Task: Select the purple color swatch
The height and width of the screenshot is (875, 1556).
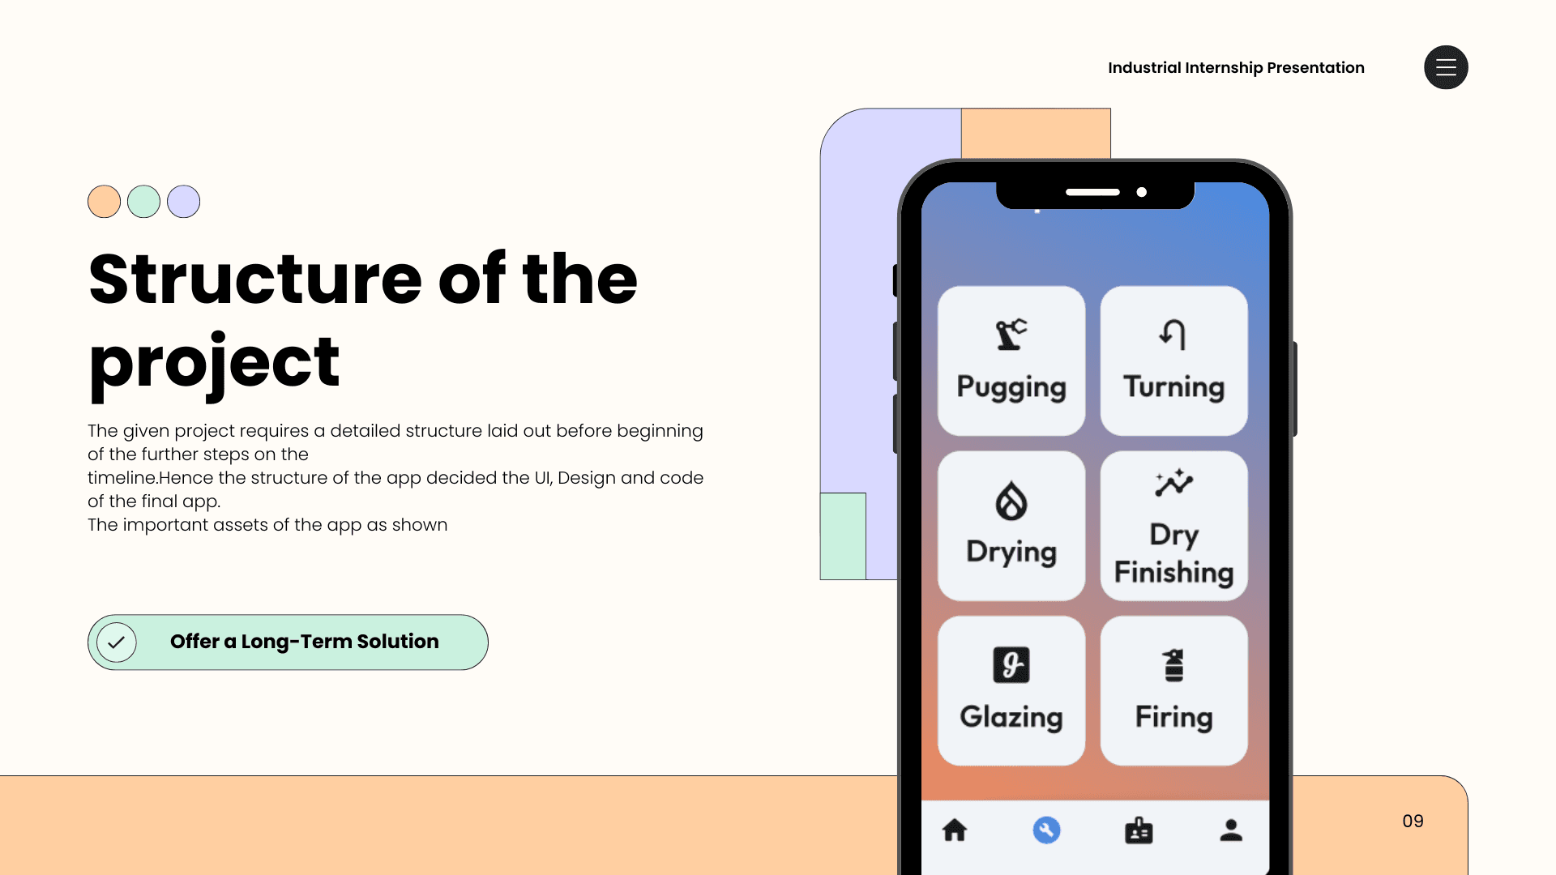Action: coord(184,202)
